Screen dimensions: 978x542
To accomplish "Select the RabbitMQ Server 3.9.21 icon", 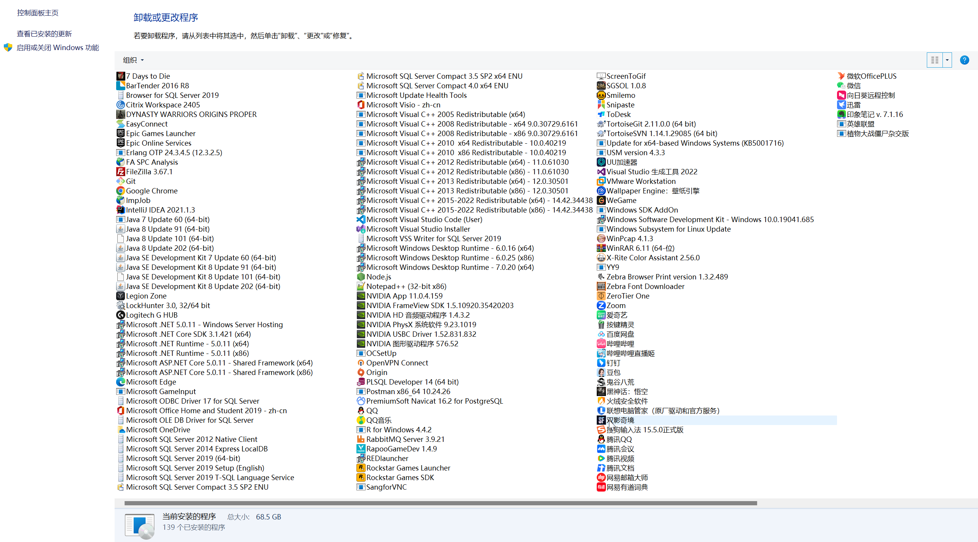I will tap(361, 439).
